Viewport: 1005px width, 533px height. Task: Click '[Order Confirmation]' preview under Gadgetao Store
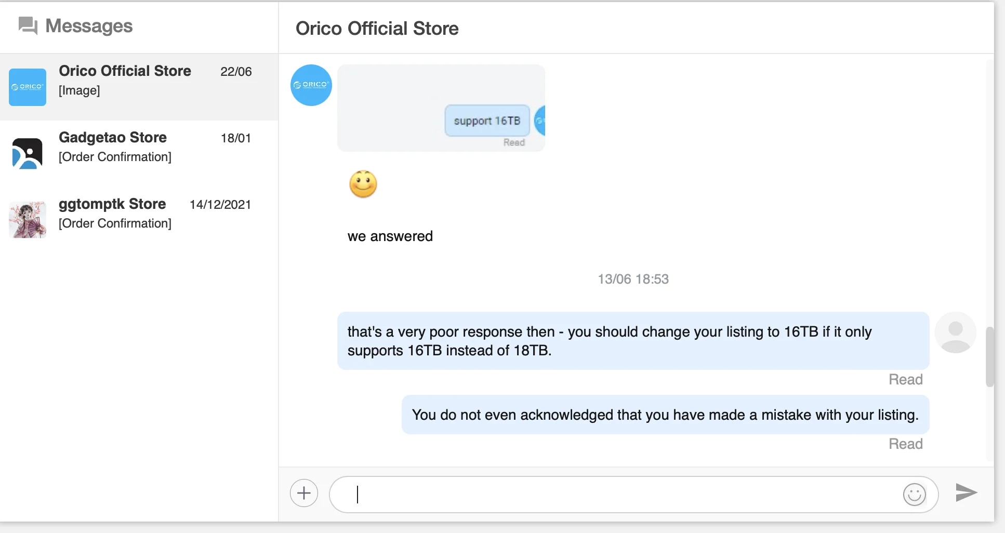(115, 157)
